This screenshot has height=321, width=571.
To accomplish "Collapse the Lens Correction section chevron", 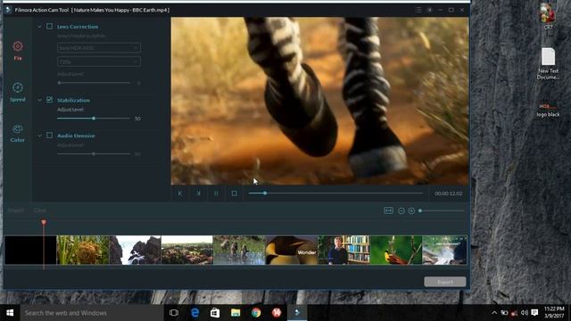I will click(x=39, y=27).
